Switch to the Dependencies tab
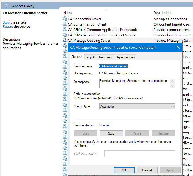Screen dimensions: 193x176 click(x=125, y=57)
